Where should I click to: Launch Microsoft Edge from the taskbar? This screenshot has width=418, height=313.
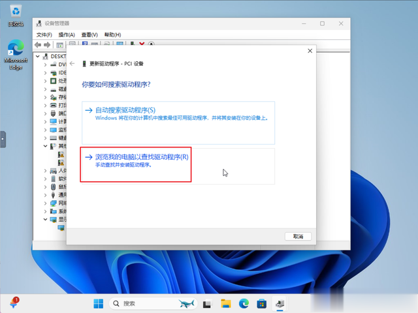[x=244, y=303]
